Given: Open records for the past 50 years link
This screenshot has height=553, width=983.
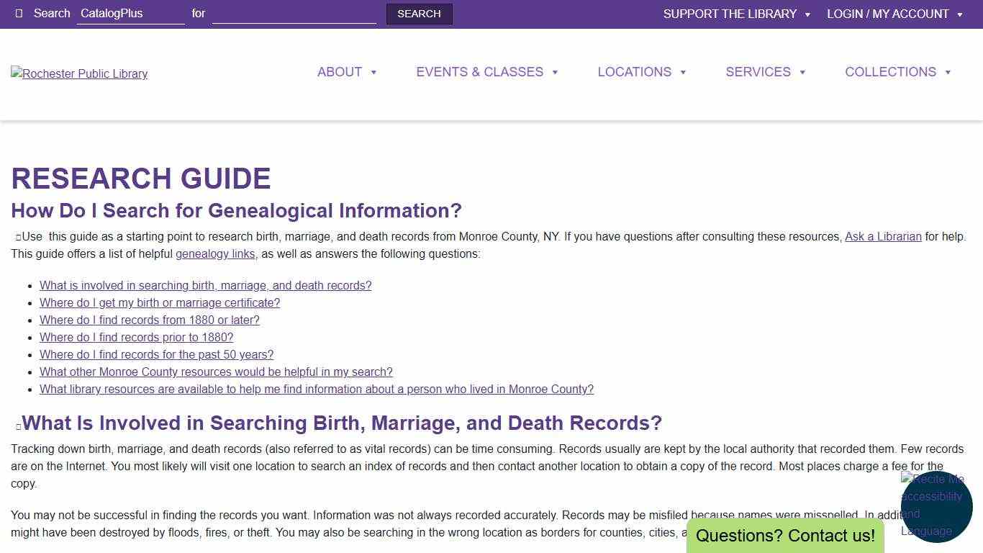Looking at the screenshot, I should point(156,354).
